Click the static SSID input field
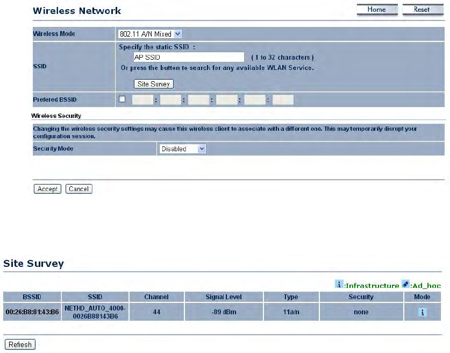Viewport: 450px width, 353px height. click(189, 57)
